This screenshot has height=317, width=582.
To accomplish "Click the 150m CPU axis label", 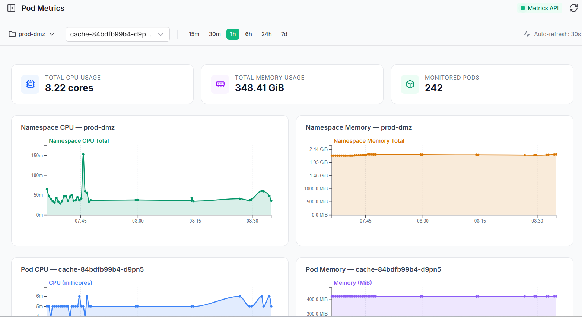I will coord(37,156).
